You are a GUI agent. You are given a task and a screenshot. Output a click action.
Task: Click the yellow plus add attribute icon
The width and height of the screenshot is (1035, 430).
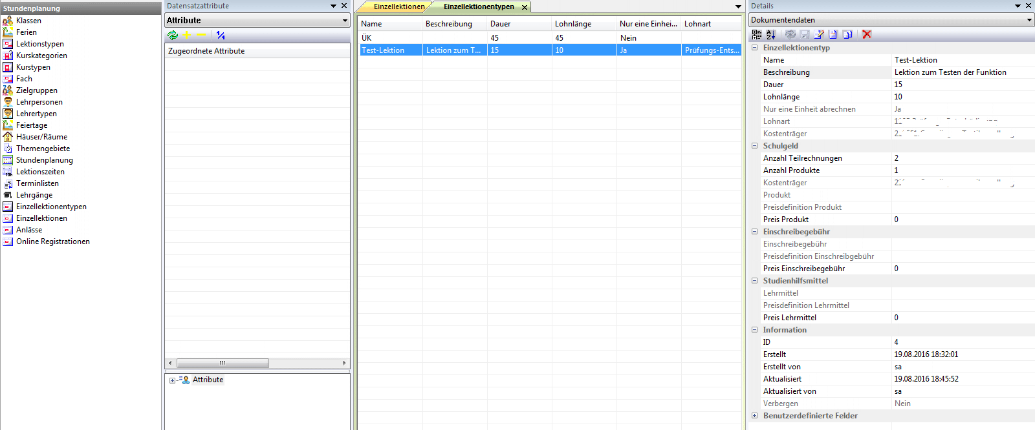pos(187,36)
